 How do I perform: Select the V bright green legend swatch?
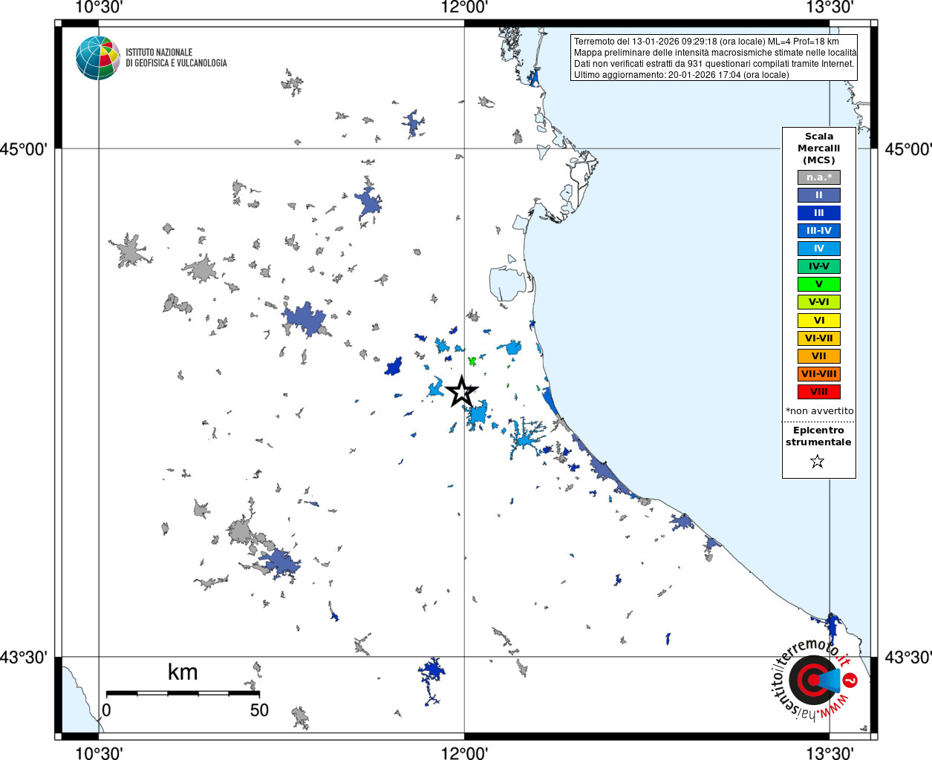pos(819,284)
